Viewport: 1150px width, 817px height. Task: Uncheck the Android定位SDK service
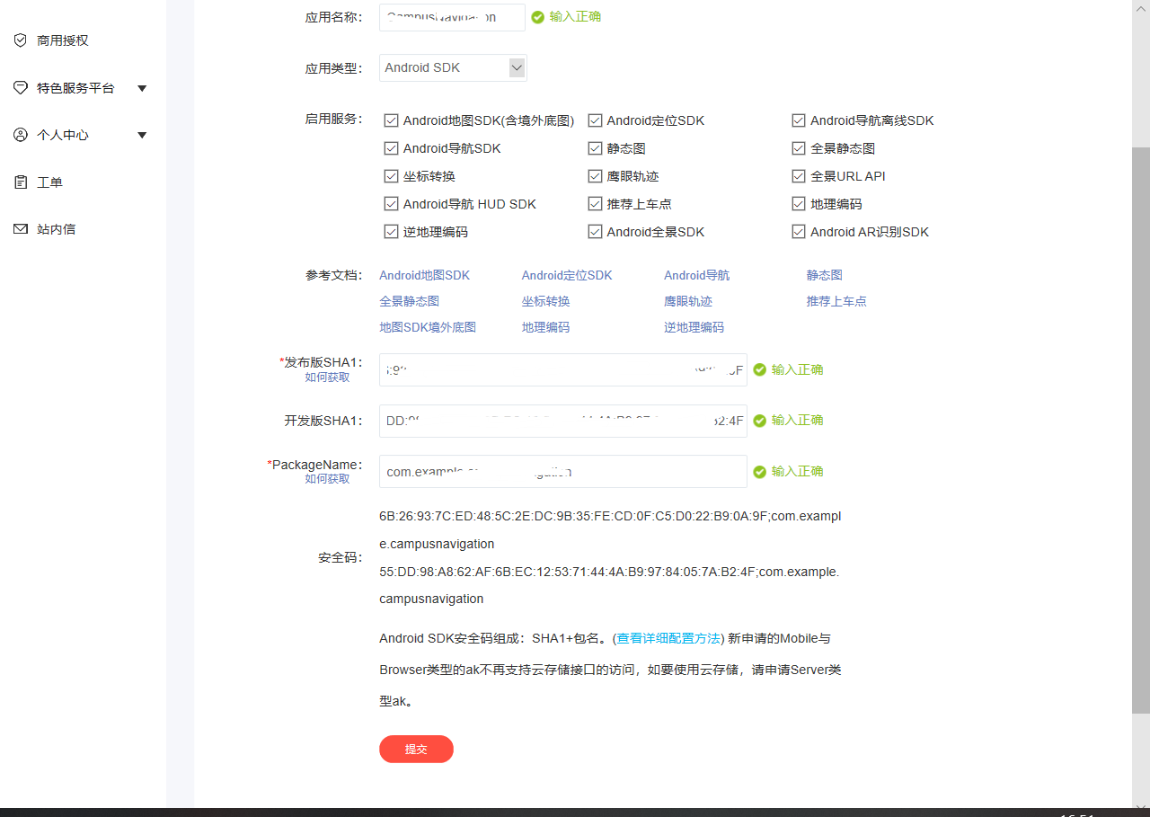595,120
